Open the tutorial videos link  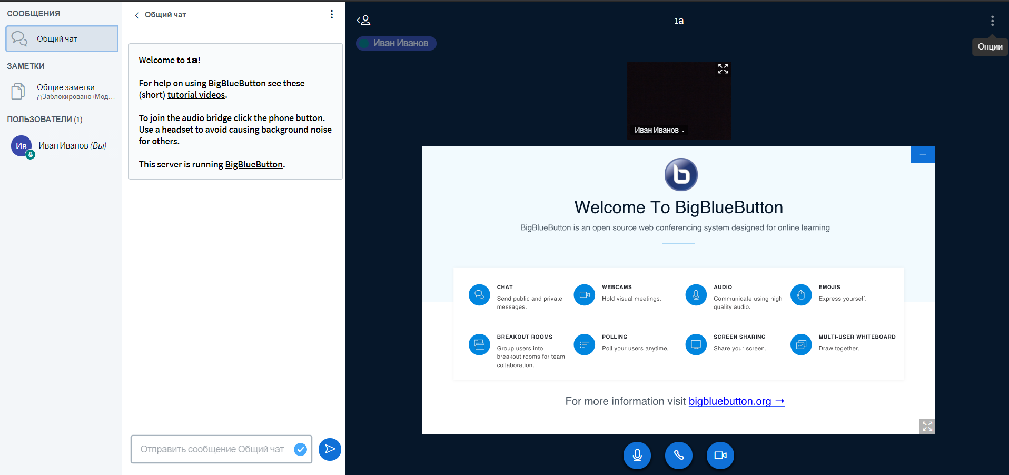196,95
